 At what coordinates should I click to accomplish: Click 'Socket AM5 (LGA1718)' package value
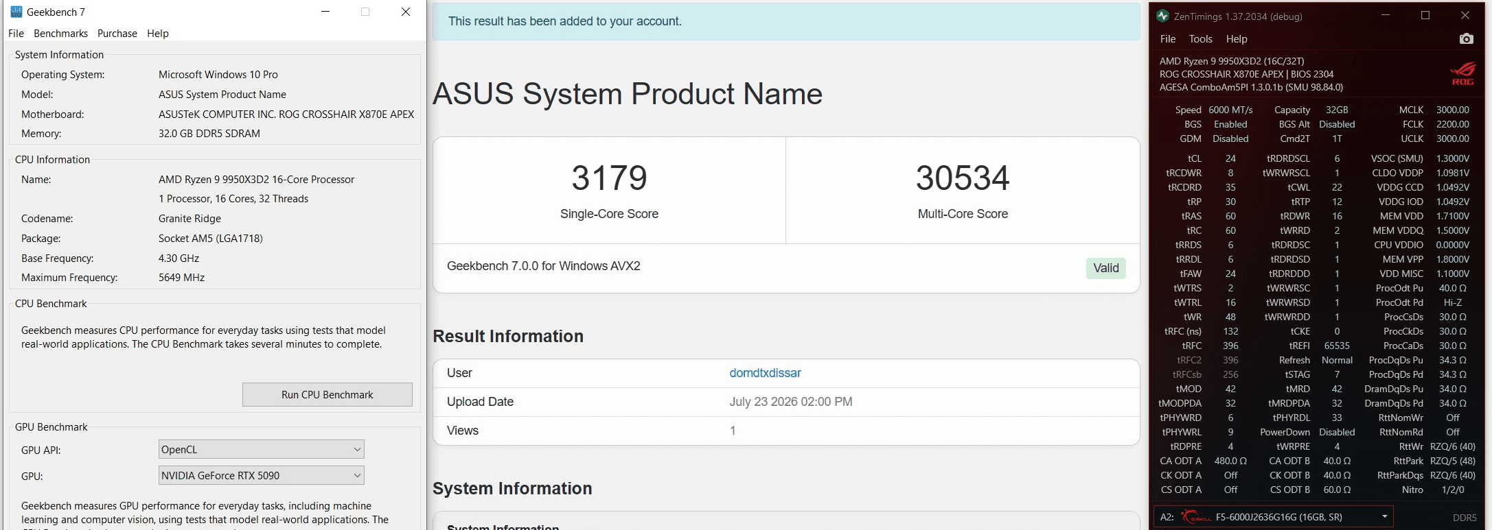211,239
